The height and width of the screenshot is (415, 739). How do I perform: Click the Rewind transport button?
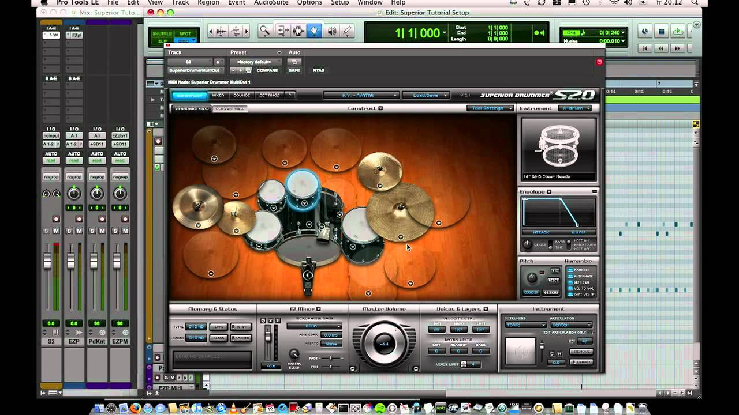click(661, 48)
